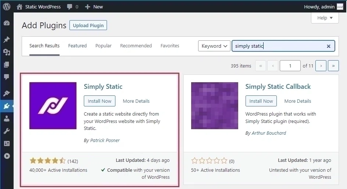
Task: Click the Last Updated: 4 days ago text
Action: click(x=143, y=160)
